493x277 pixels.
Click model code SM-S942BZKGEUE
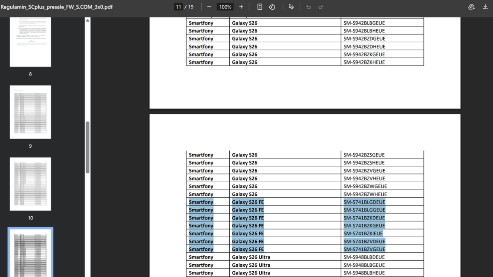pos(364,54)
